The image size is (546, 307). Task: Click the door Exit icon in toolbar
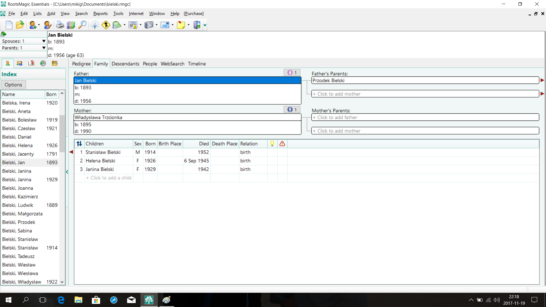(197, 25)
